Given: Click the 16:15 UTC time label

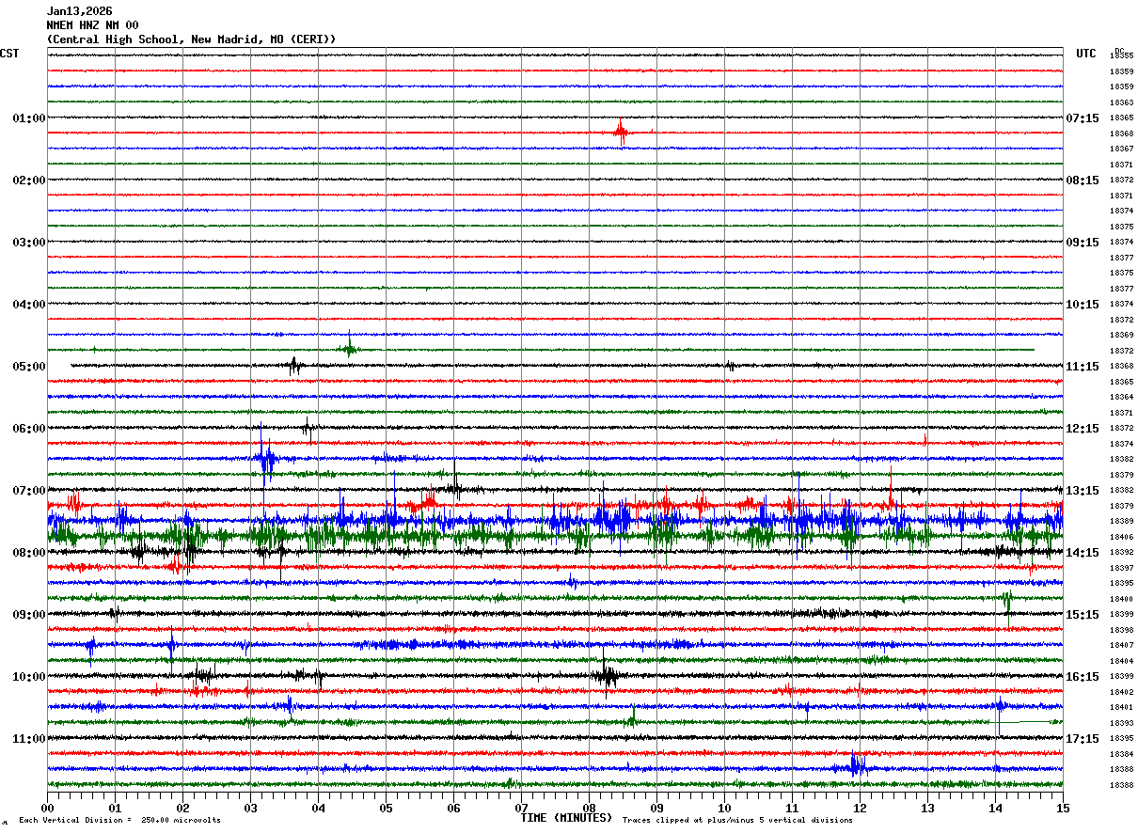Looking at the screenshot, I should point(1082,677).
